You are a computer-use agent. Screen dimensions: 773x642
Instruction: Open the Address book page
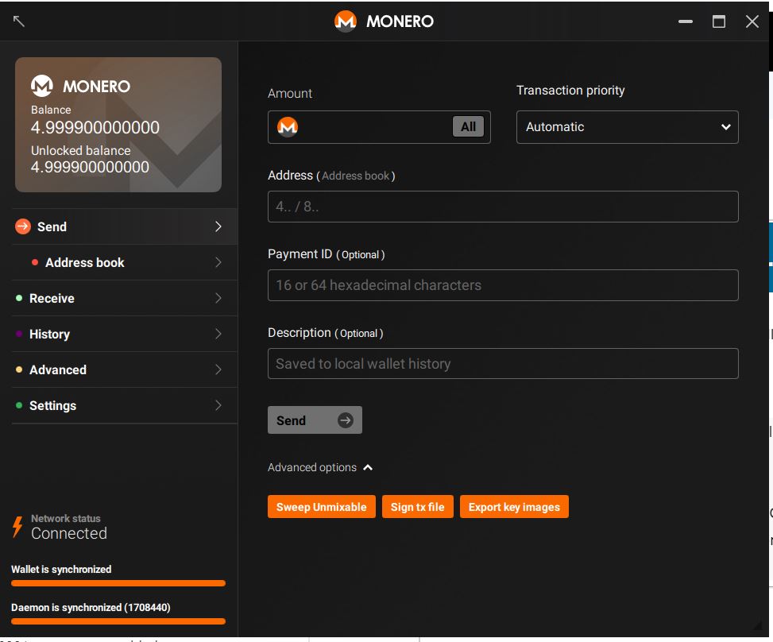pyautogui.click(x=124, y=262)
